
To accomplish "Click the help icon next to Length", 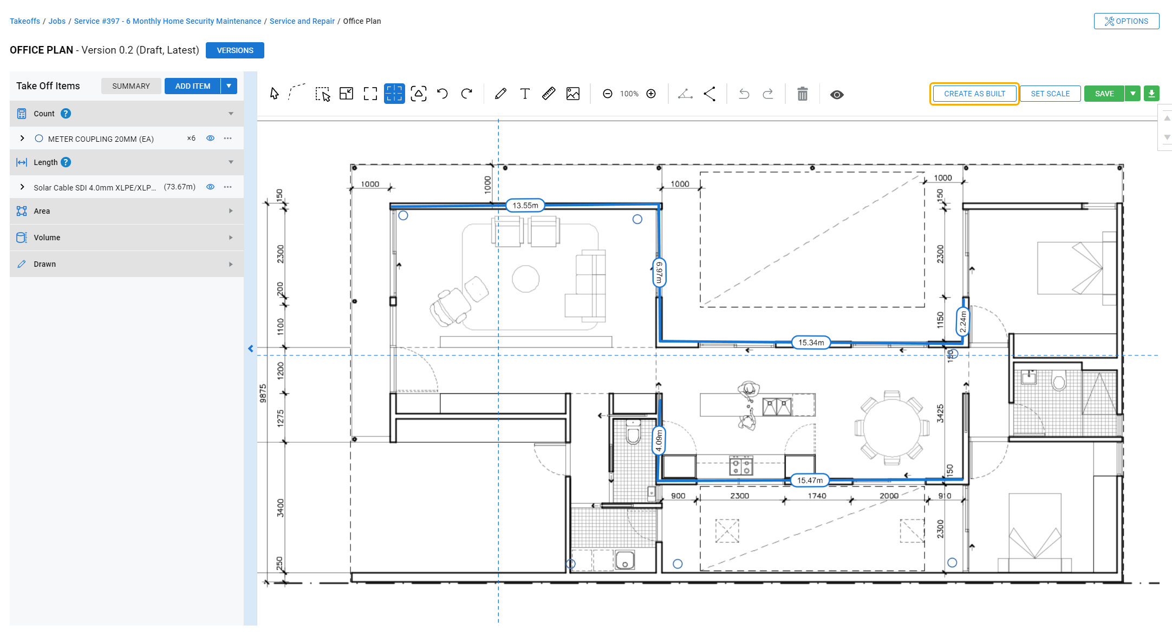I will (66, 162).
